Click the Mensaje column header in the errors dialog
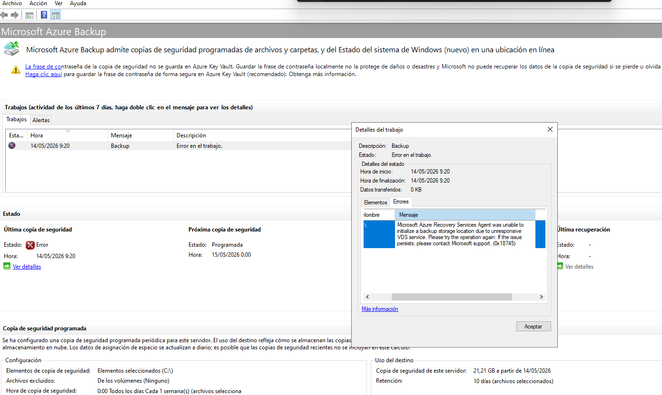 point(465,215)
